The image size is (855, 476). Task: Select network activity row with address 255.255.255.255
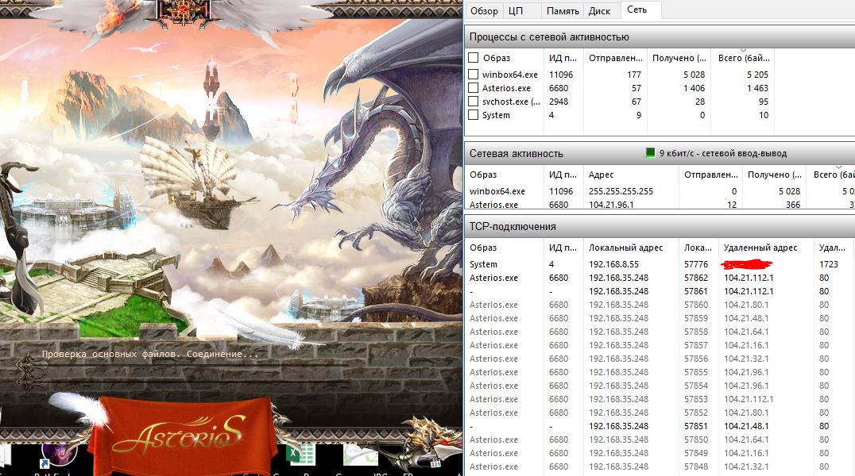click(660, 191)
